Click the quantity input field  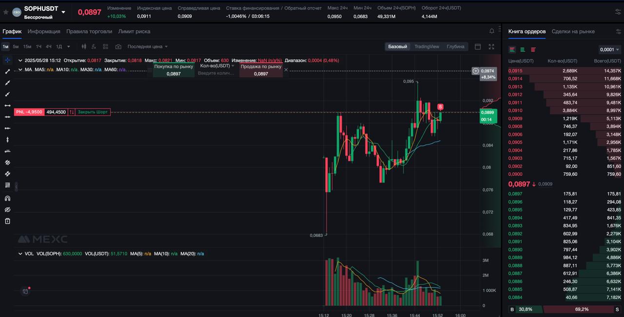(x=216, y=73)
